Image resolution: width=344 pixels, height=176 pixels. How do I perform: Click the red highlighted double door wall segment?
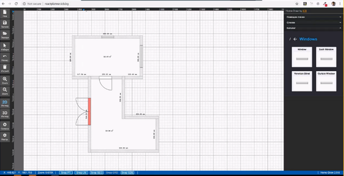click(89, 112)
